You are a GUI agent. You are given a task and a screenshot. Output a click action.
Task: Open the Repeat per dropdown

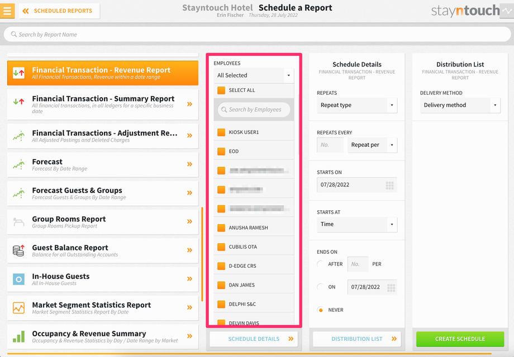372,145
